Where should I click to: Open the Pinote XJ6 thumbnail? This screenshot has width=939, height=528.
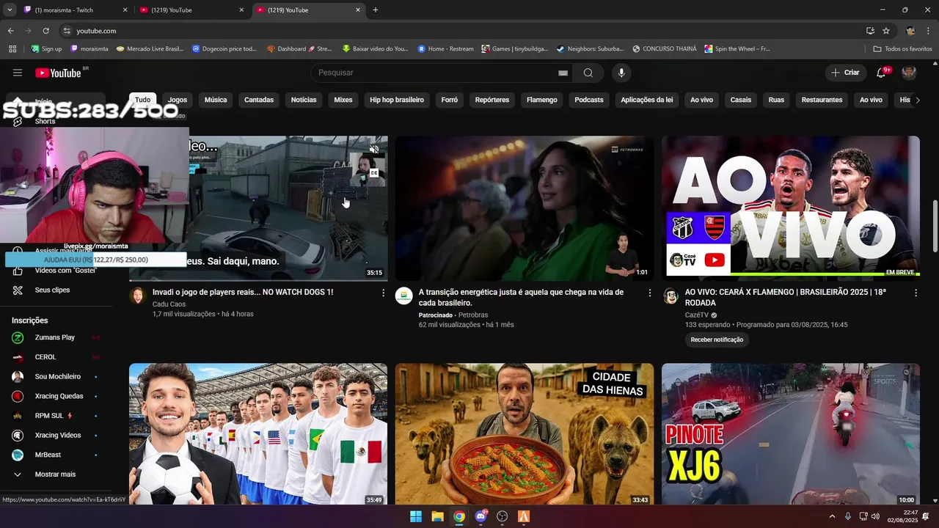[790, 433]
